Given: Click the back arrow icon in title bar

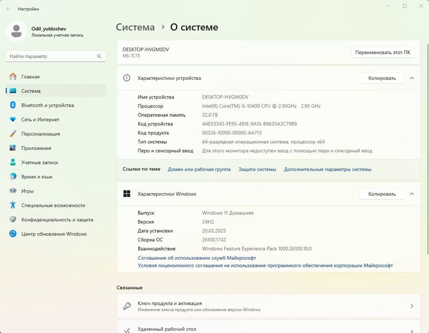Looking at the screenshot, I should click(x=9, y=9).
